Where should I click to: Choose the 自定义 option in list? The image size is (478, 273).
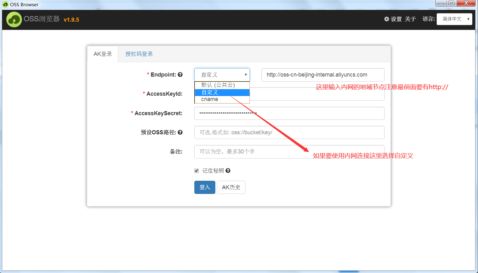222,92
